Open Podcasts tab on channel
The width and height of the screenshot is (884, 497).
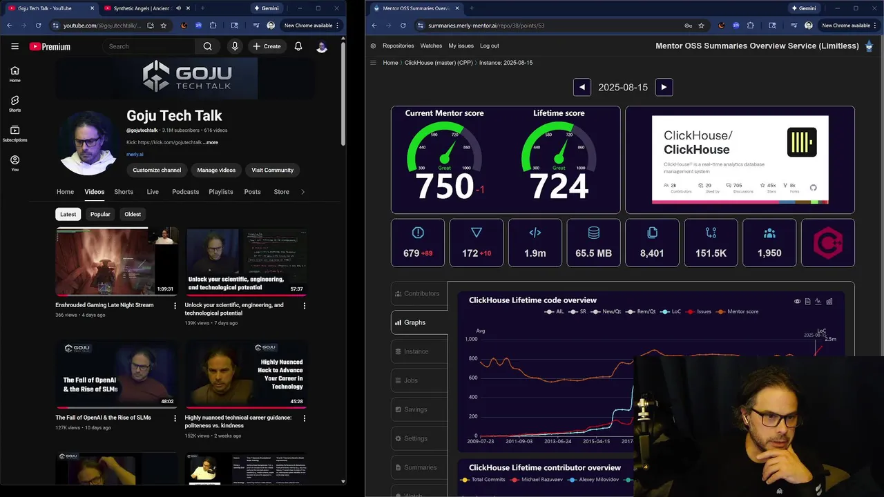(x=185, y=192)
